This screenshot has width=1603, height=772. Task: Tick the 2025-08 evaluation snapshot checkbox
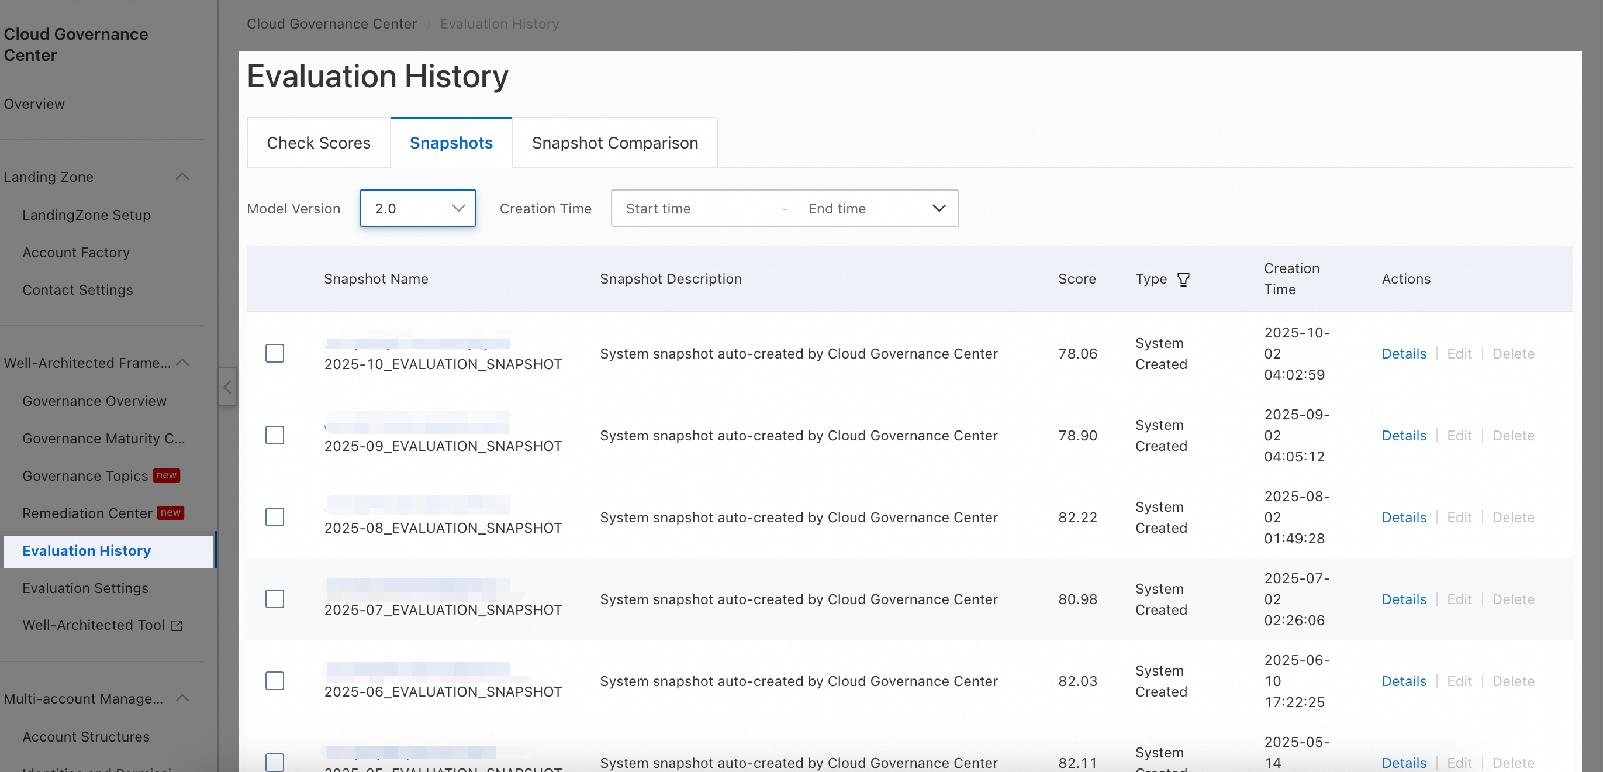click(274, 518)
